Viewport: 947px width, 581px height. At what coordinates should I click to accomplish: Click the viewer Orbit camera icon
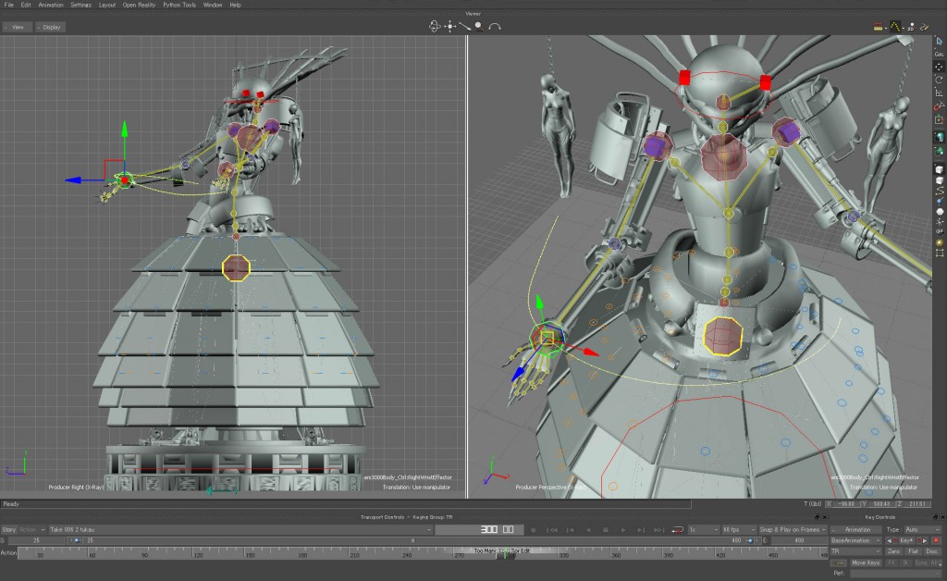(435, 26)
